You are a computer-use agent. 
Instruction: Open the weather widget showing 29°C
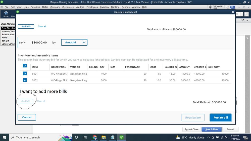(x=190, y=137)
